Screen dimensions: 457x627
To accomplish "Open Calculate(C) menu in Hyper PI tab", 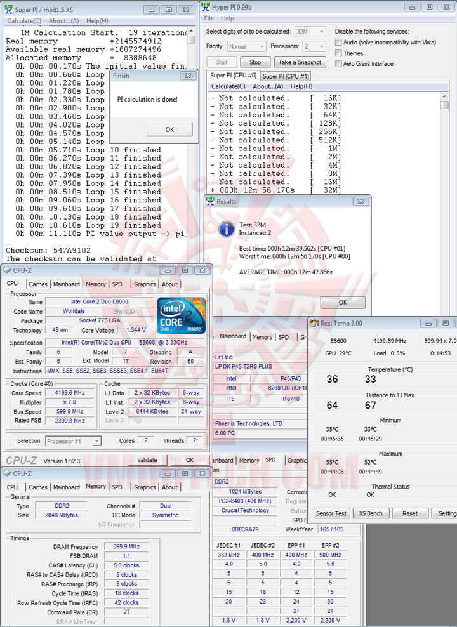I will (228, 86).
